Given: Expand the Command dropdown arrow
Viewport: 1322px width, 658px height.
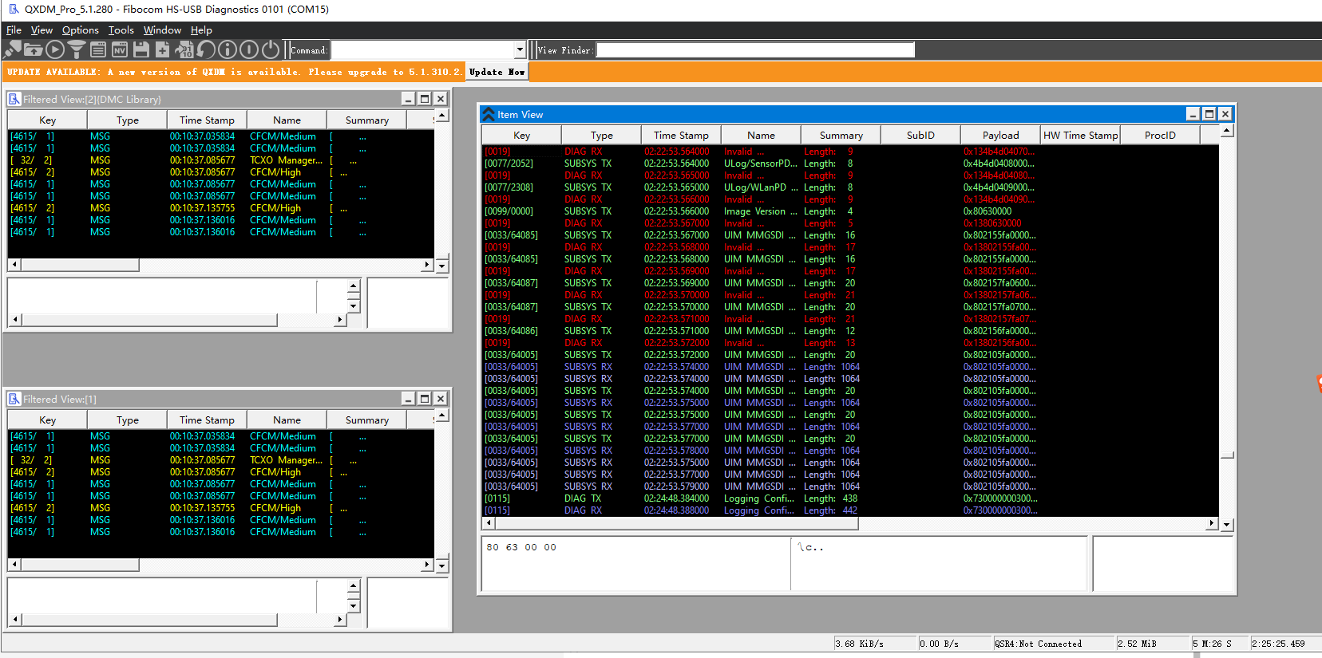Looking at the screenshot, I should 520,49.
